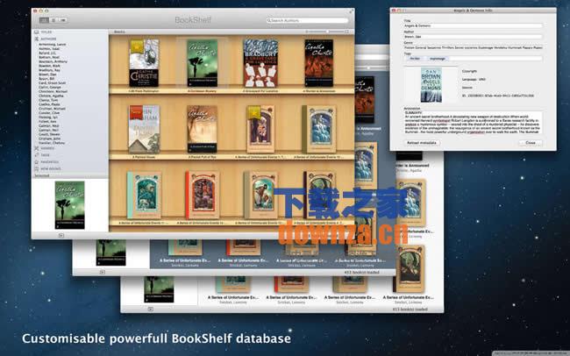The width and height of the screenshot is (570, 356).
Task: Click the cover preview in the Selected panel
Action: pos(70,205)
